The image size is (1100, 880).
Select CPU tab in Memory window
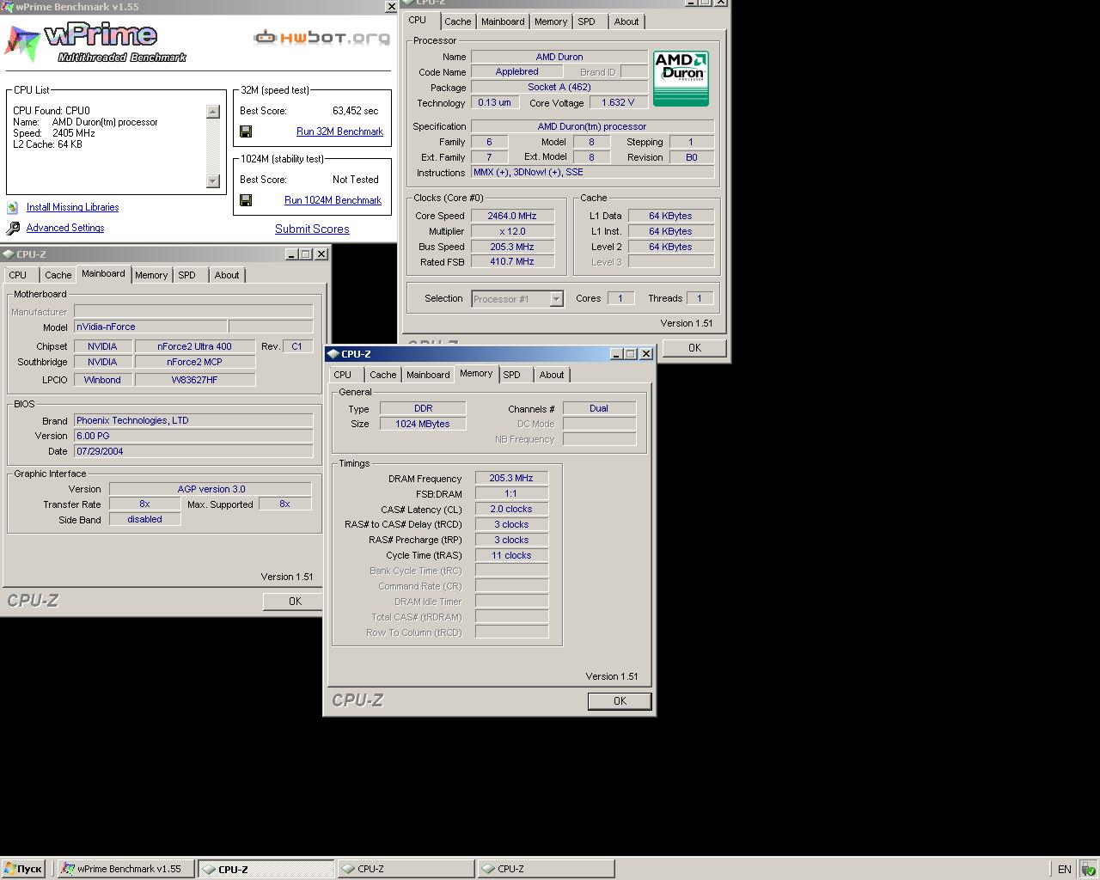(342, 375)
